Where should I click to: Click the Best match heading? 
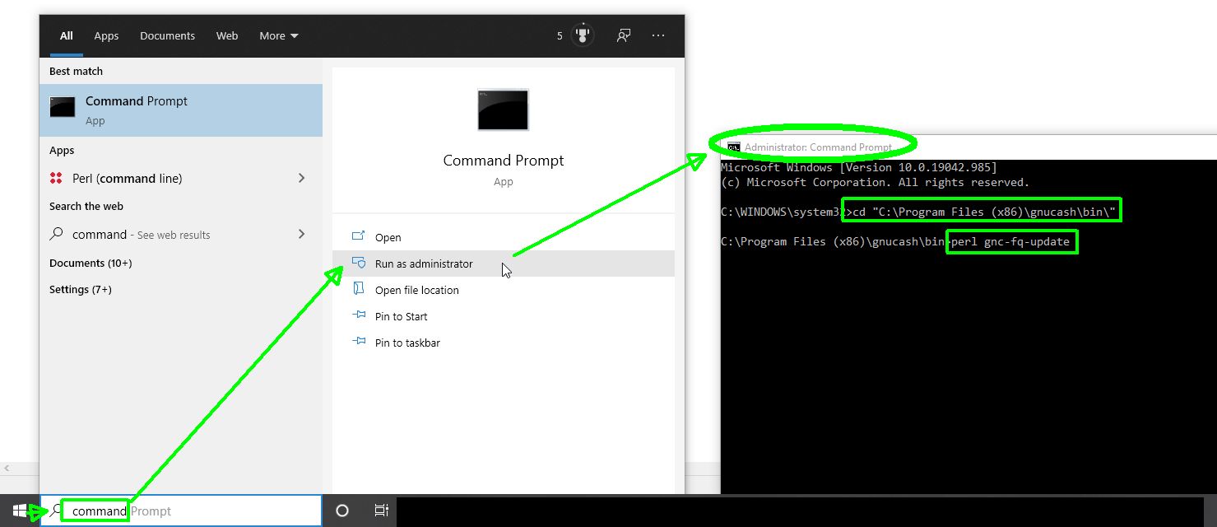[x=76, y=71]
